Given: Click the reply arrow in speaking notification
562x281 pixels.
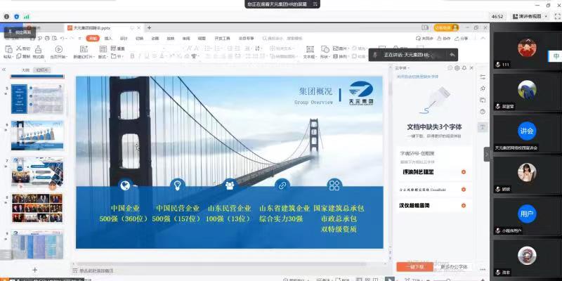Looking at the screenshot, I should [452, 55].
